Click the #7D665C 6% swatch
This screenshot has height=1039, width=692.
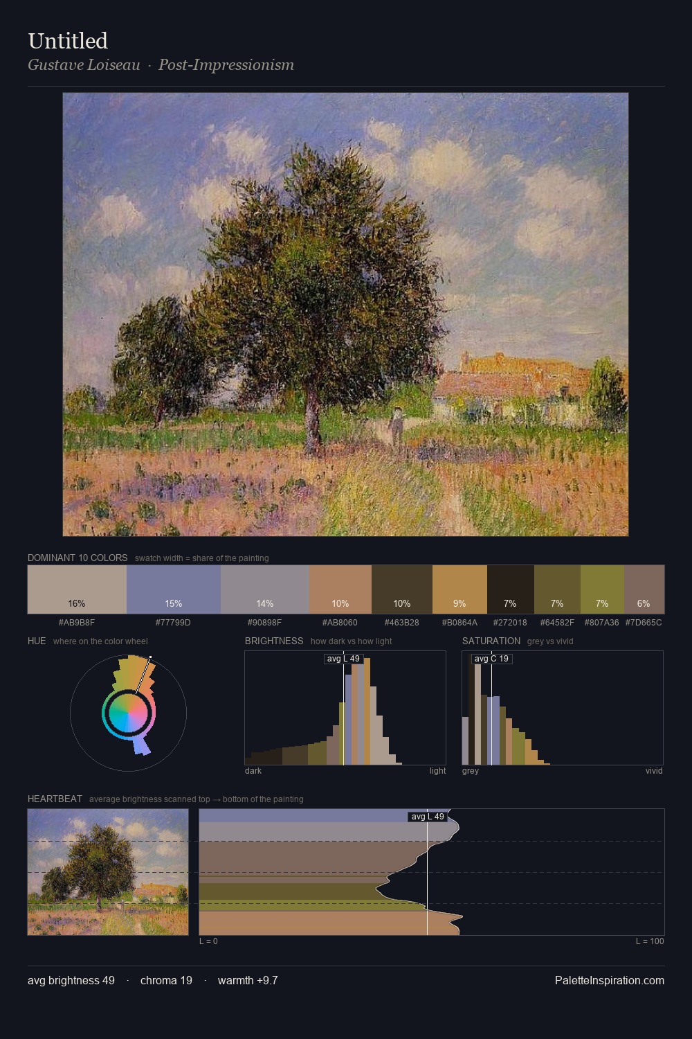[x=644, y=589]
